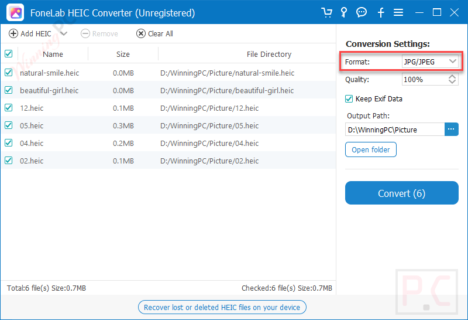Screen dimensions: 468x320
Task: Open the Format JPG/JPEG dropdown
Action: tap(430, 62)
